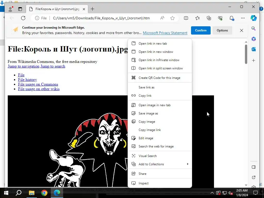Click the muted volume tray icon
This screenshot has width=264, height=198.
tap(230, 193)
